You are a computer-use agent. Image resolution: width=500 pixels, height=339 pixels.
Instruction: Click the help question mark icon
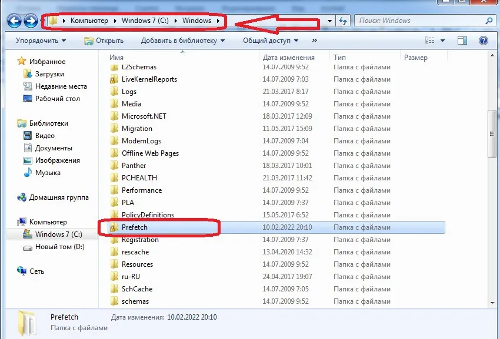pos(484,41)
